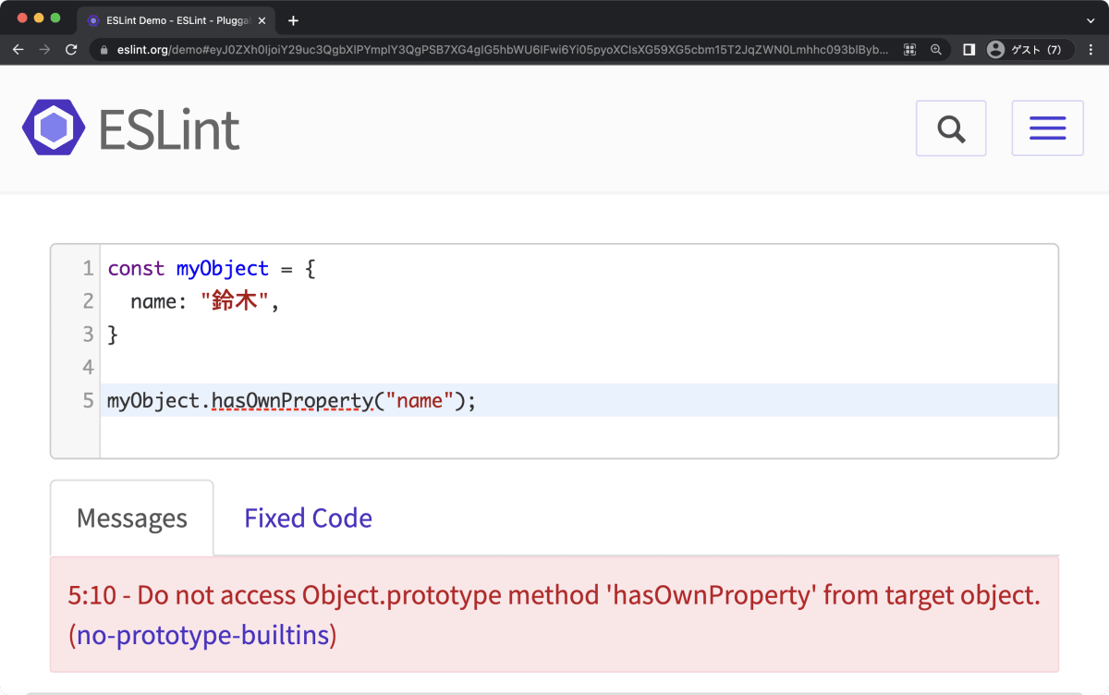Click the const keyword on line 1
Screen dimensions: 1109x695
point(136,269)
